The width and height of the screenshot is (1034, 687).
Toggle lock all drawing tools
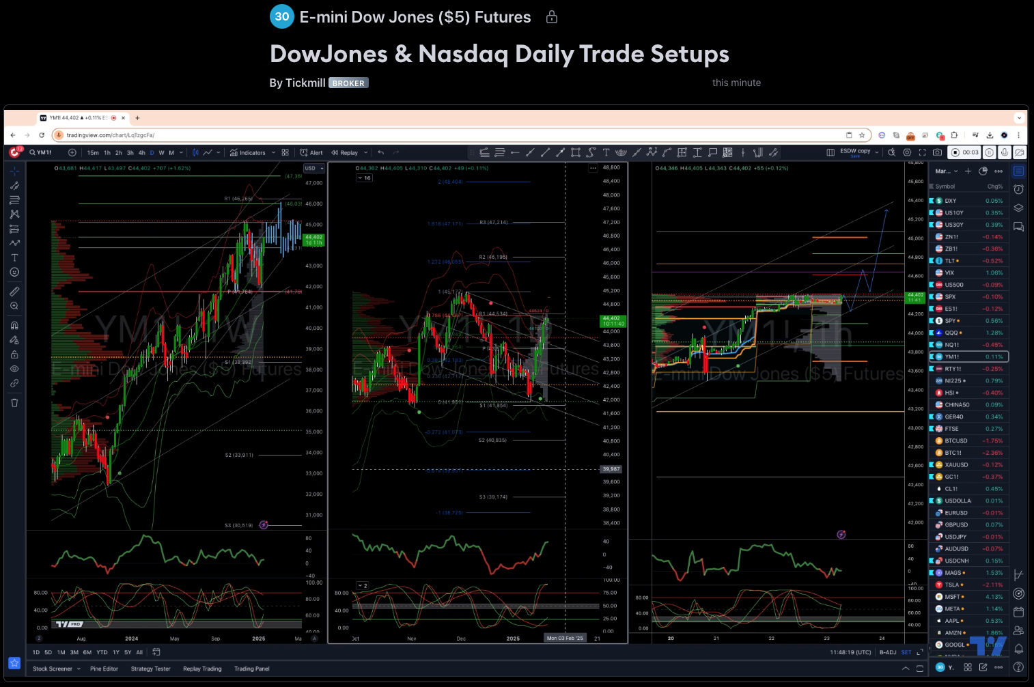click(14, 354)
